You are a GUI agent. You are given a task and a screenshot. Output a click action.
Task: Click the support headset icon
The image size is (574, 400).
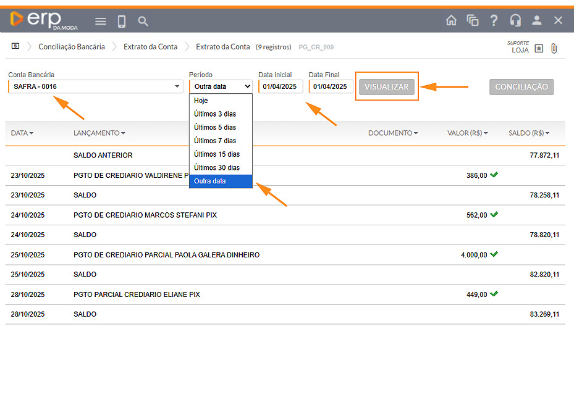point(515,20)
